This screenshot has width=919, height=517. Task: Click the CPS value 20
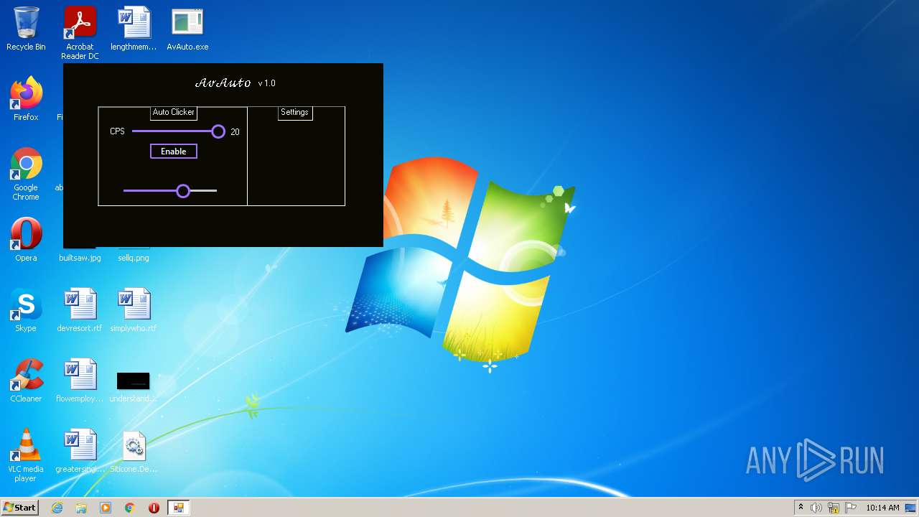point(235,132)
